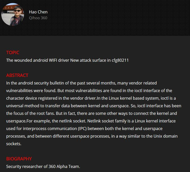Click the biography text about 360 Alpha Team

[43, 166]
